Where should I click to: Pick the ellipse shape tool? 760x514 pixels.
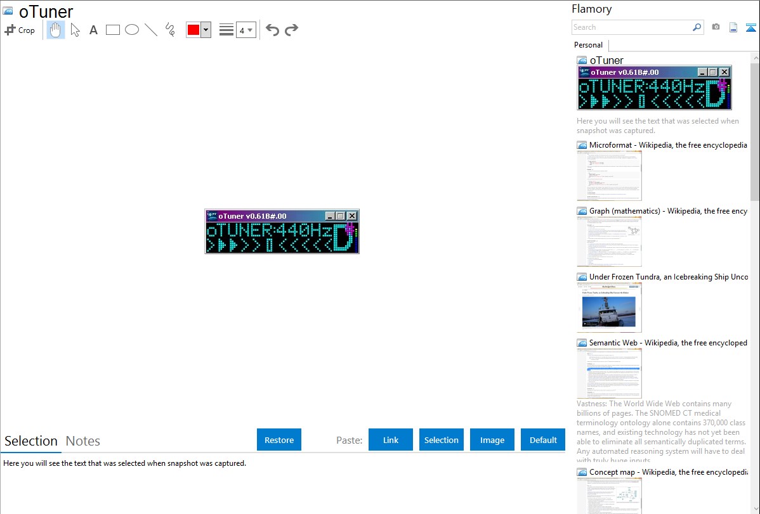[132, 30]
